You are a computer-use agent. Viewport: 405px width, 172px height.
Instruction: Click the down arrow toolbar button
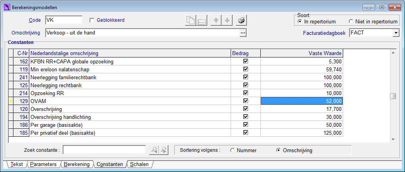(x=227, y=20)
